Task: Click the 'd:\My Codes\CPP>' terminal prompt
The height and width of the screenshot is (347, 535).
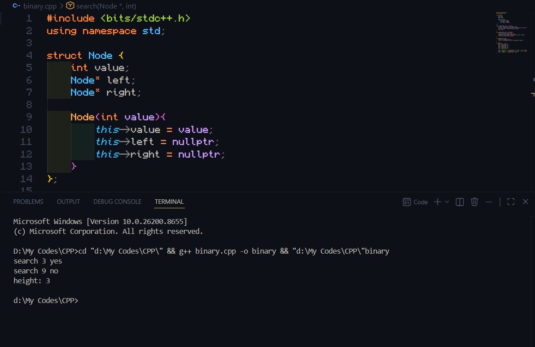Action: [46, 301]
